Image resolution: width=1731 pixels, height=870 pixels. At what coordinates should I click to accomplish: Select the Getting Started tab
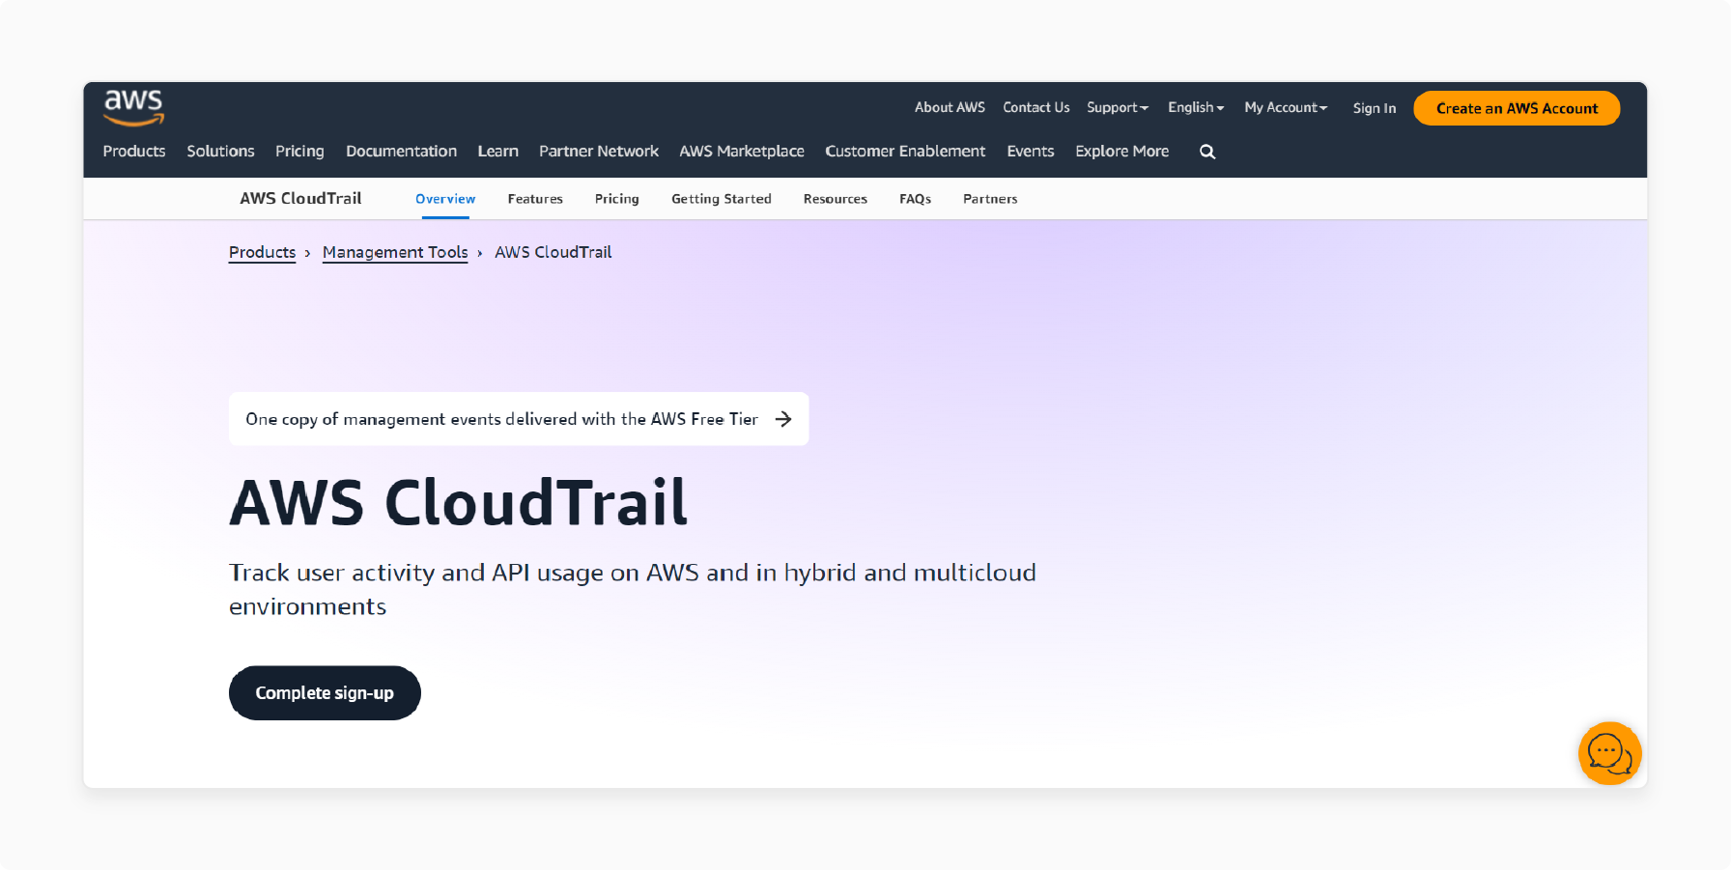point(722,199)
